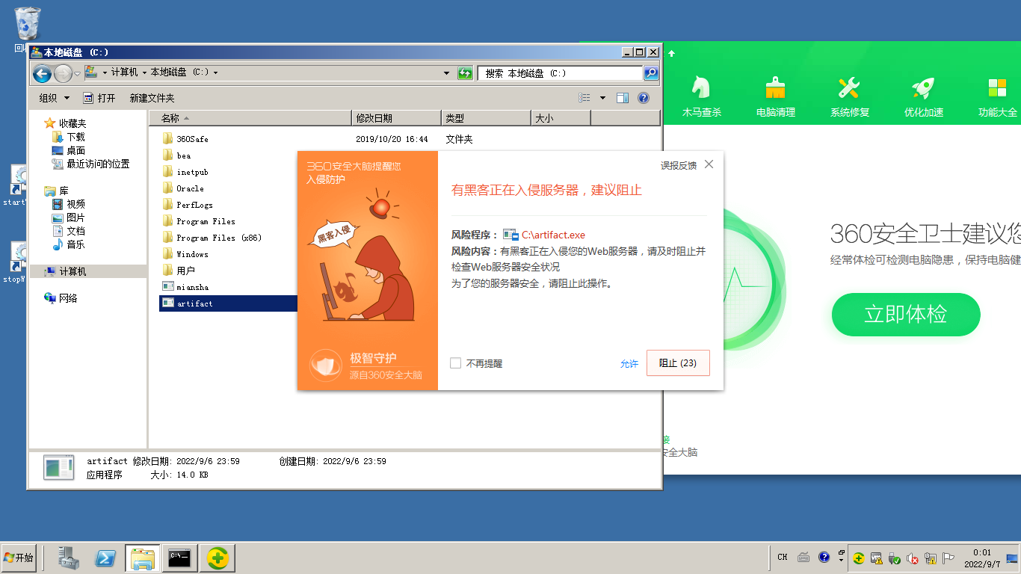
Task: Click the 立即体检 button in 360
Action: (905, 315)
